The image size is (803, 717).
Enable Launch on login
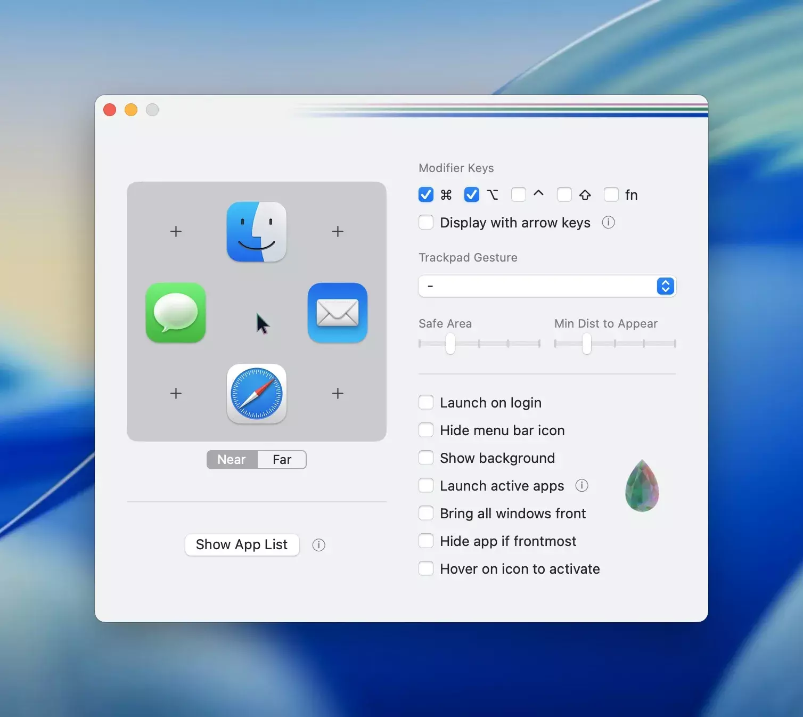pyautogui.click(x=426, y=403)
